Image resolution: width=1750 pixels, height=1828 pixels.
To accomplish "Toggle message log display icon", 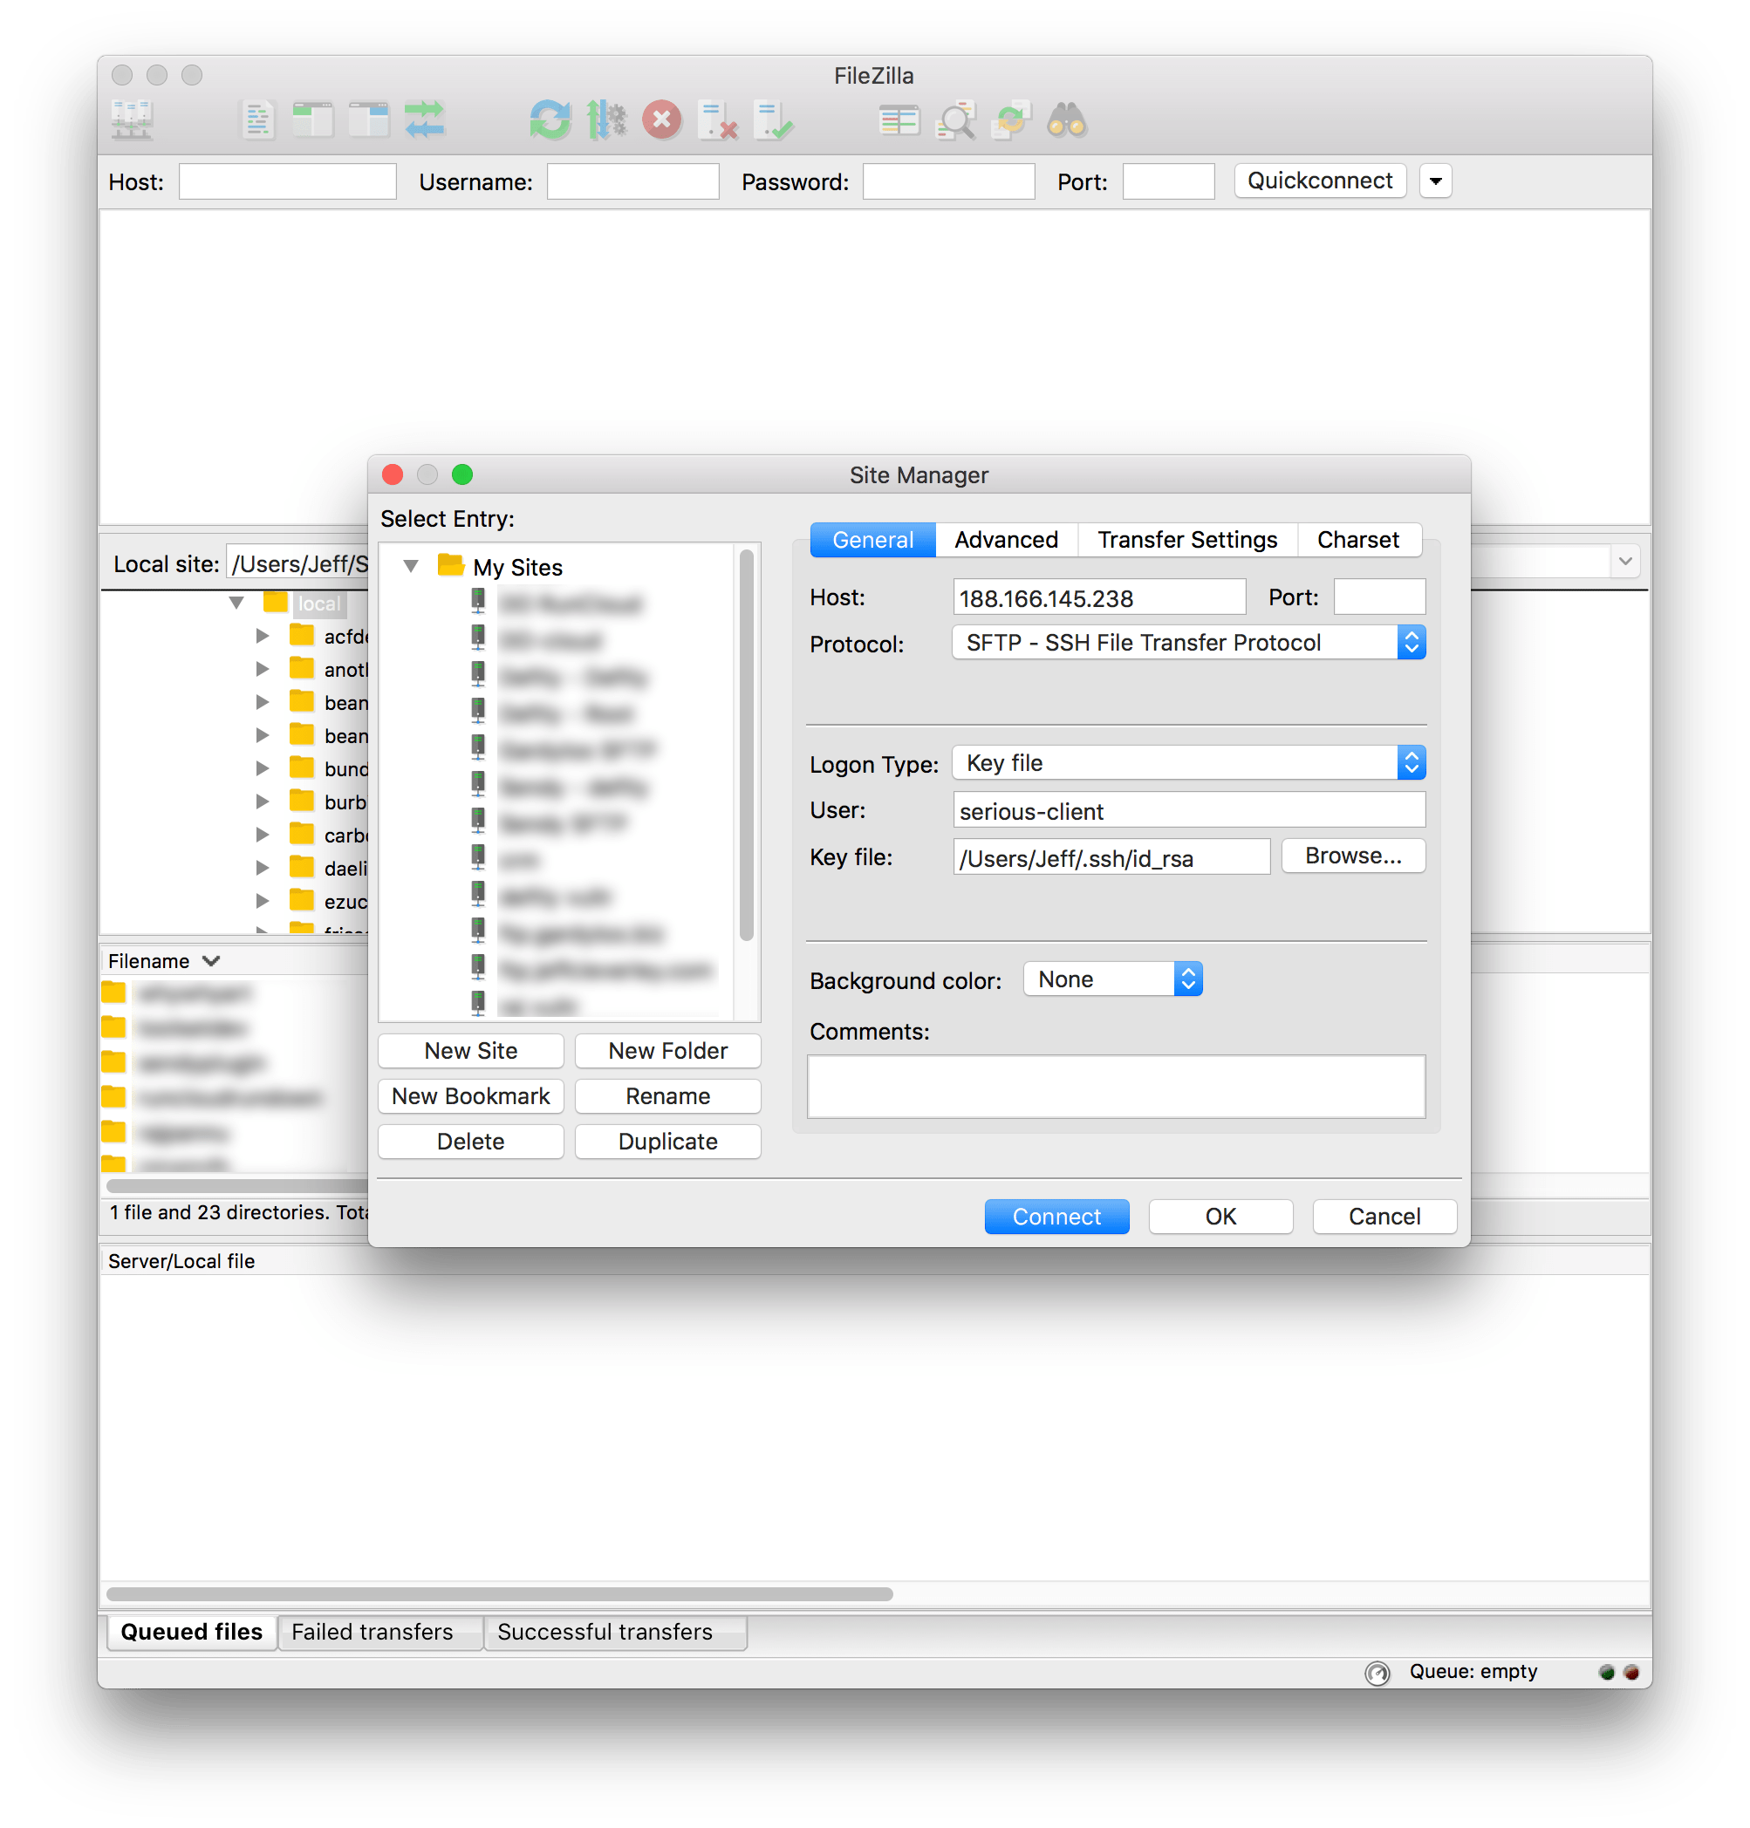I will (x=257, y=120).
